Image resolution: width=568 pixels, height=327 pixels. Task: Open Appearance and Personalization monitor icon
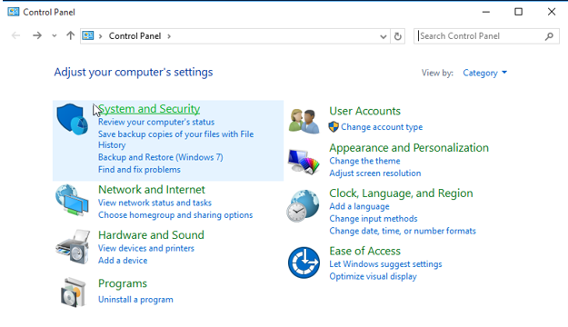[x=304, y=162]
